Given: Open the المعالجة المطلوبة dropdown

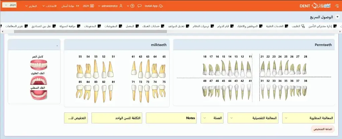Looking at the screenshot, I should coord(308,118).
